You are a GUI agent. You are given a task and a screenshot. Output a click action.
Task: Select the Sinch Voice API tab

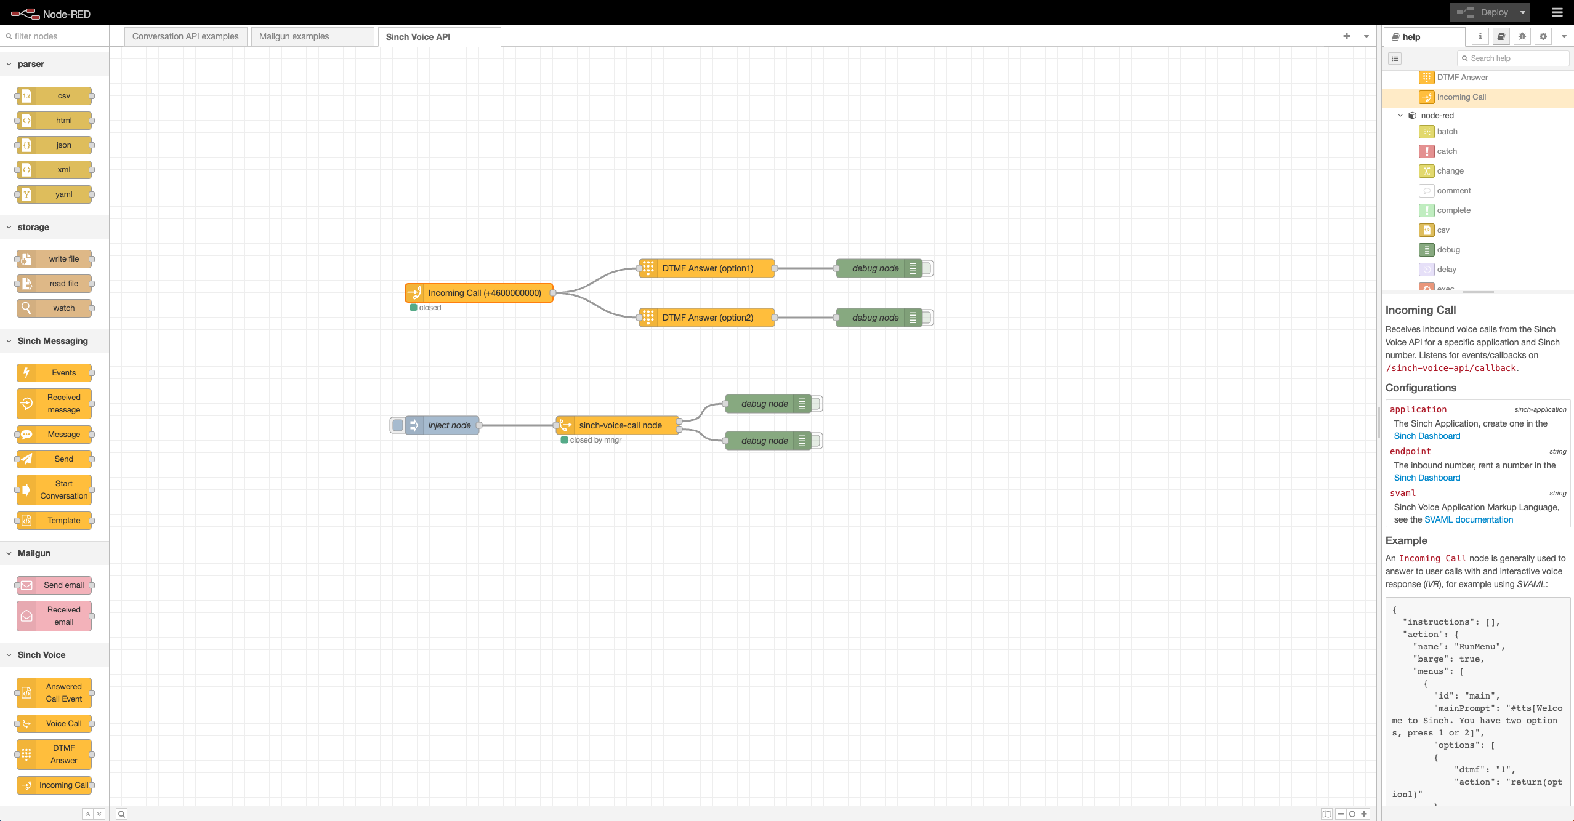click(439, 37)
